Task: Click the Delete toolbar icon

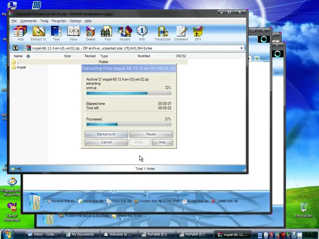Action: 91,33
